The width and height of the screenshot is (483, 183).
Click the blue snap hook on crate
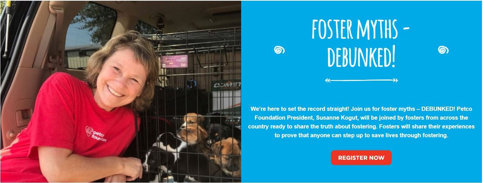click(191, 84)
